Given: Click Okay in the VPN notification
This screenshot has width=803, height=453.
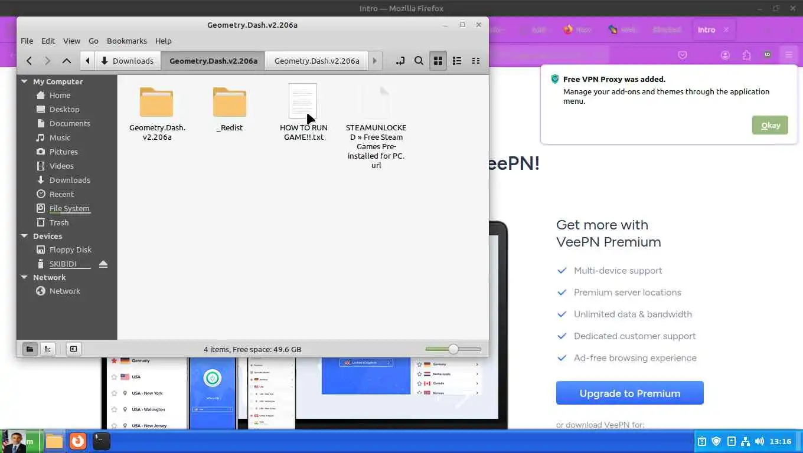Looking at the screenshot, I should pyautogui.click(x=770, y=125).
